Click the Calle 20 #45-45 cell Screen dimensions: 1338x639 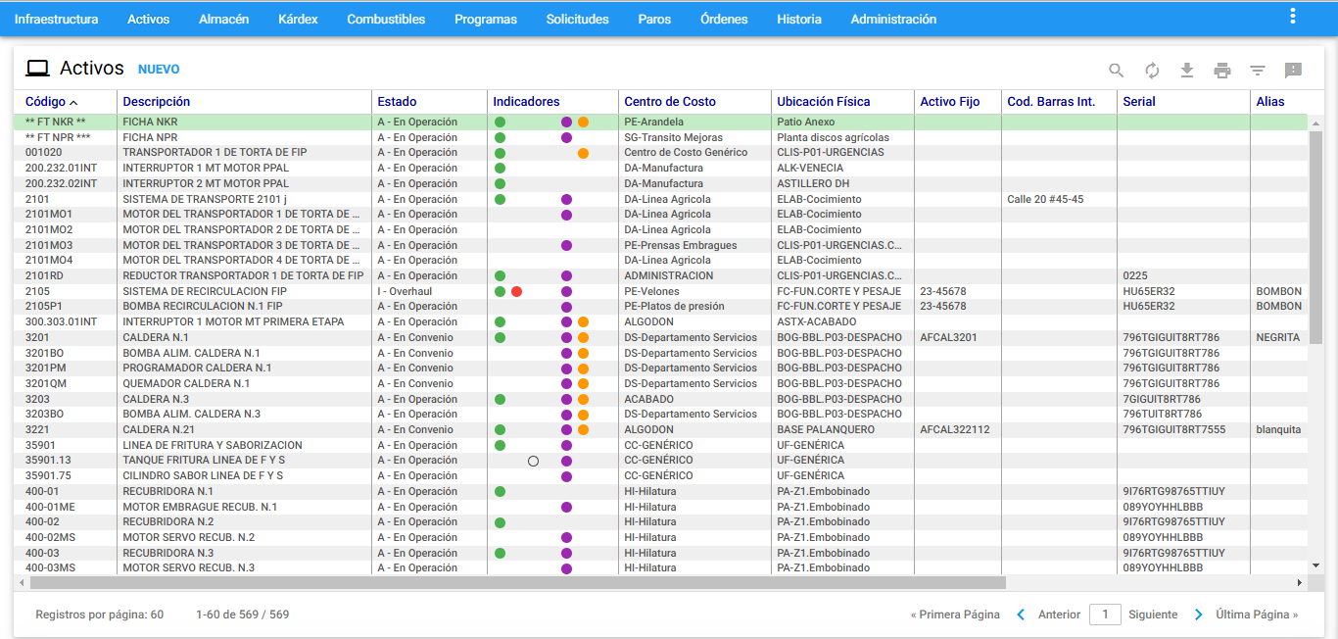pyautogui.click(x=1045, y=199)
